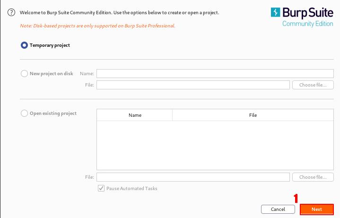The height and width of the screenshot is (218, 340).
Task: Click the Burp Suite lightning bolt logo
Action: (x=276, y=12)
